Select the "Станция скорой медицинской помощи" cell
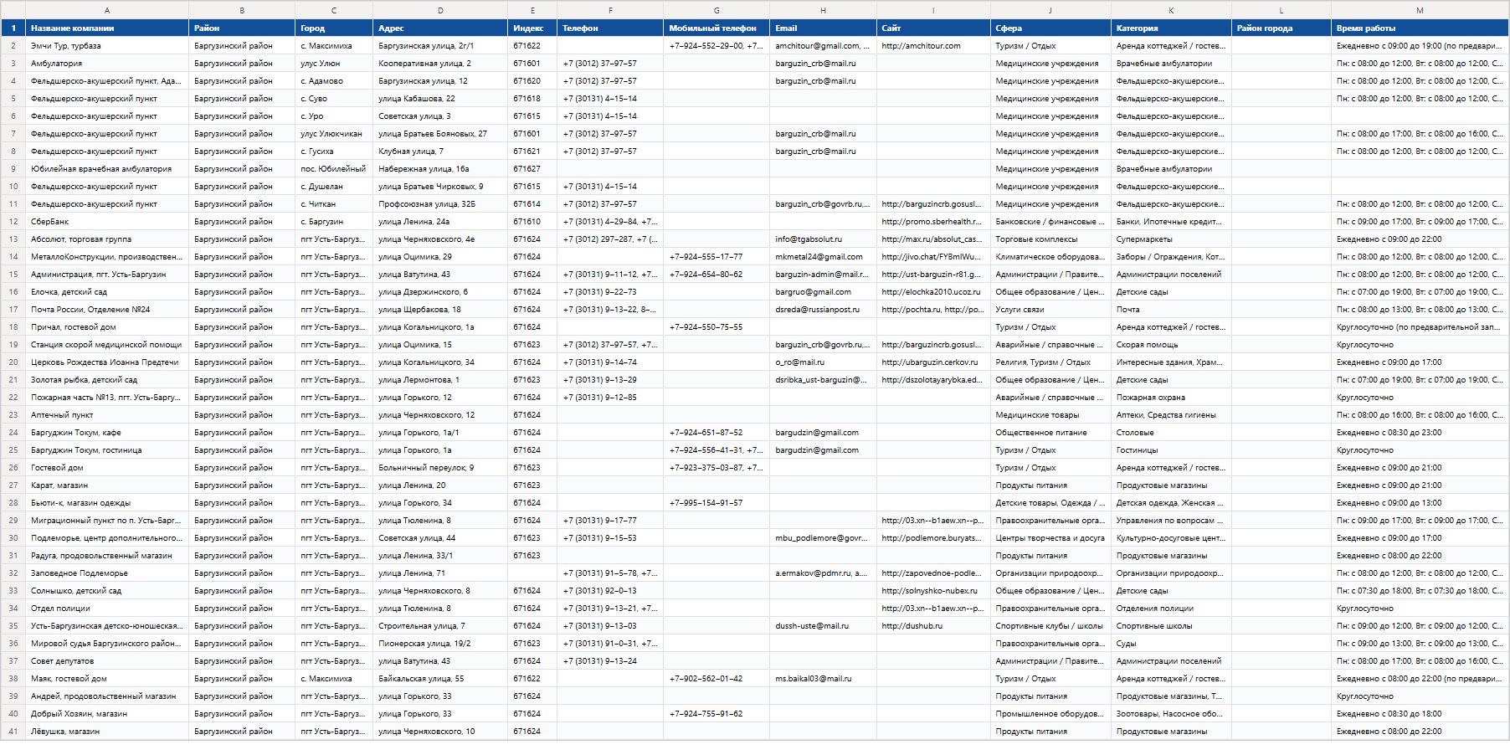The height and width of the screenshot is (755, 1510). click(x=107, y=345)
